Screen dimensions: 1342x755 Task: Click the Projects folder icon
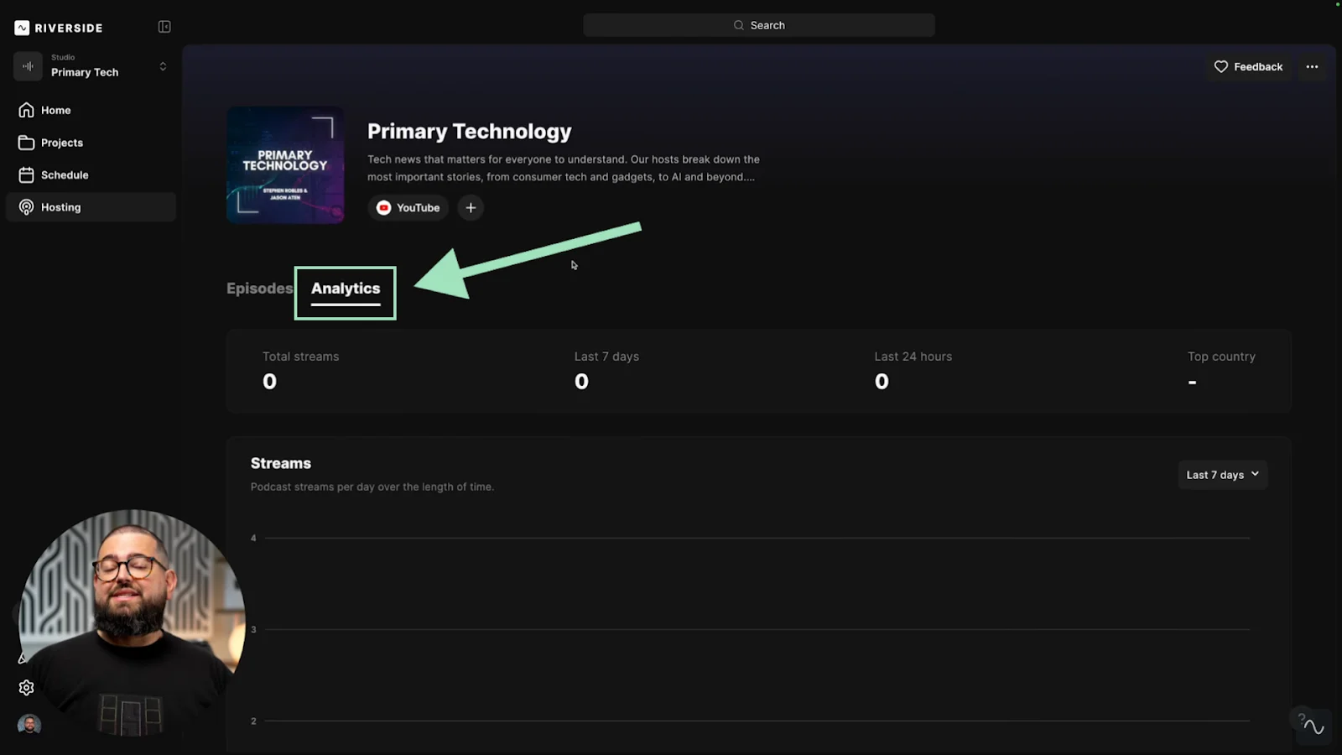(x=26, y=143)
